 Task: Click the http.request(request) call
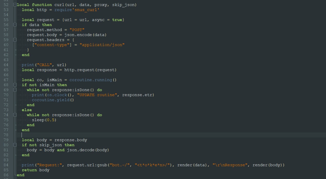90,70
